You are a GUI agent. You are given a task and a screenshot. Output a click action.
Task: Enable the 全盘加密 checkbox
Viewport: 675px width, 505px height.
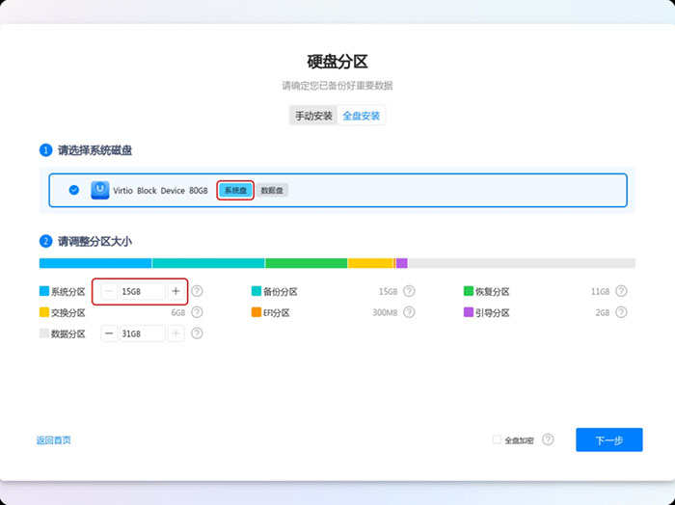497,439
